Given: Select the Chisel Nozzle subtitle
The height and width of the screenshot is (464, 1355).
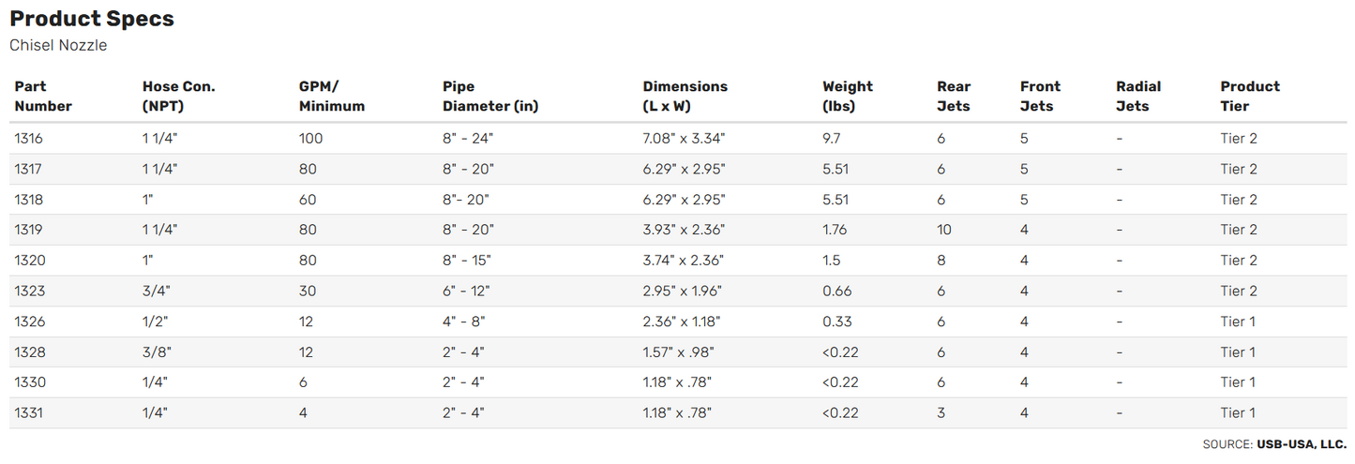Looking at the screenshot, I should click(x=58, y=45).
